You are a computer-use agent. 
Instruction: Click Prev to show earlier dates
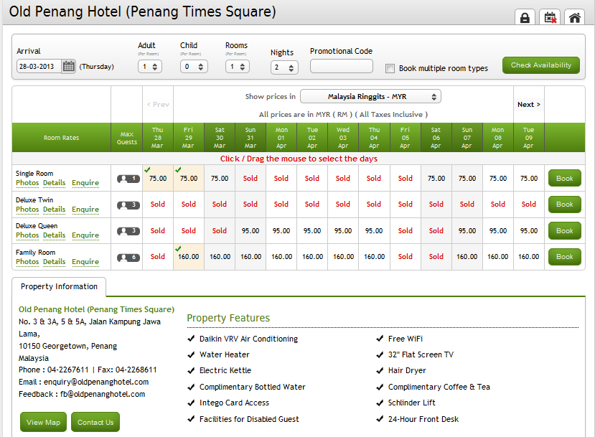point(158,105)
